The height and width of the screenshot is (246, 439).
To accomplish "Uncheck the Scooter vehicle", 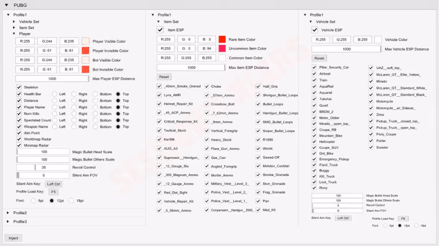I will click(370, 147).
